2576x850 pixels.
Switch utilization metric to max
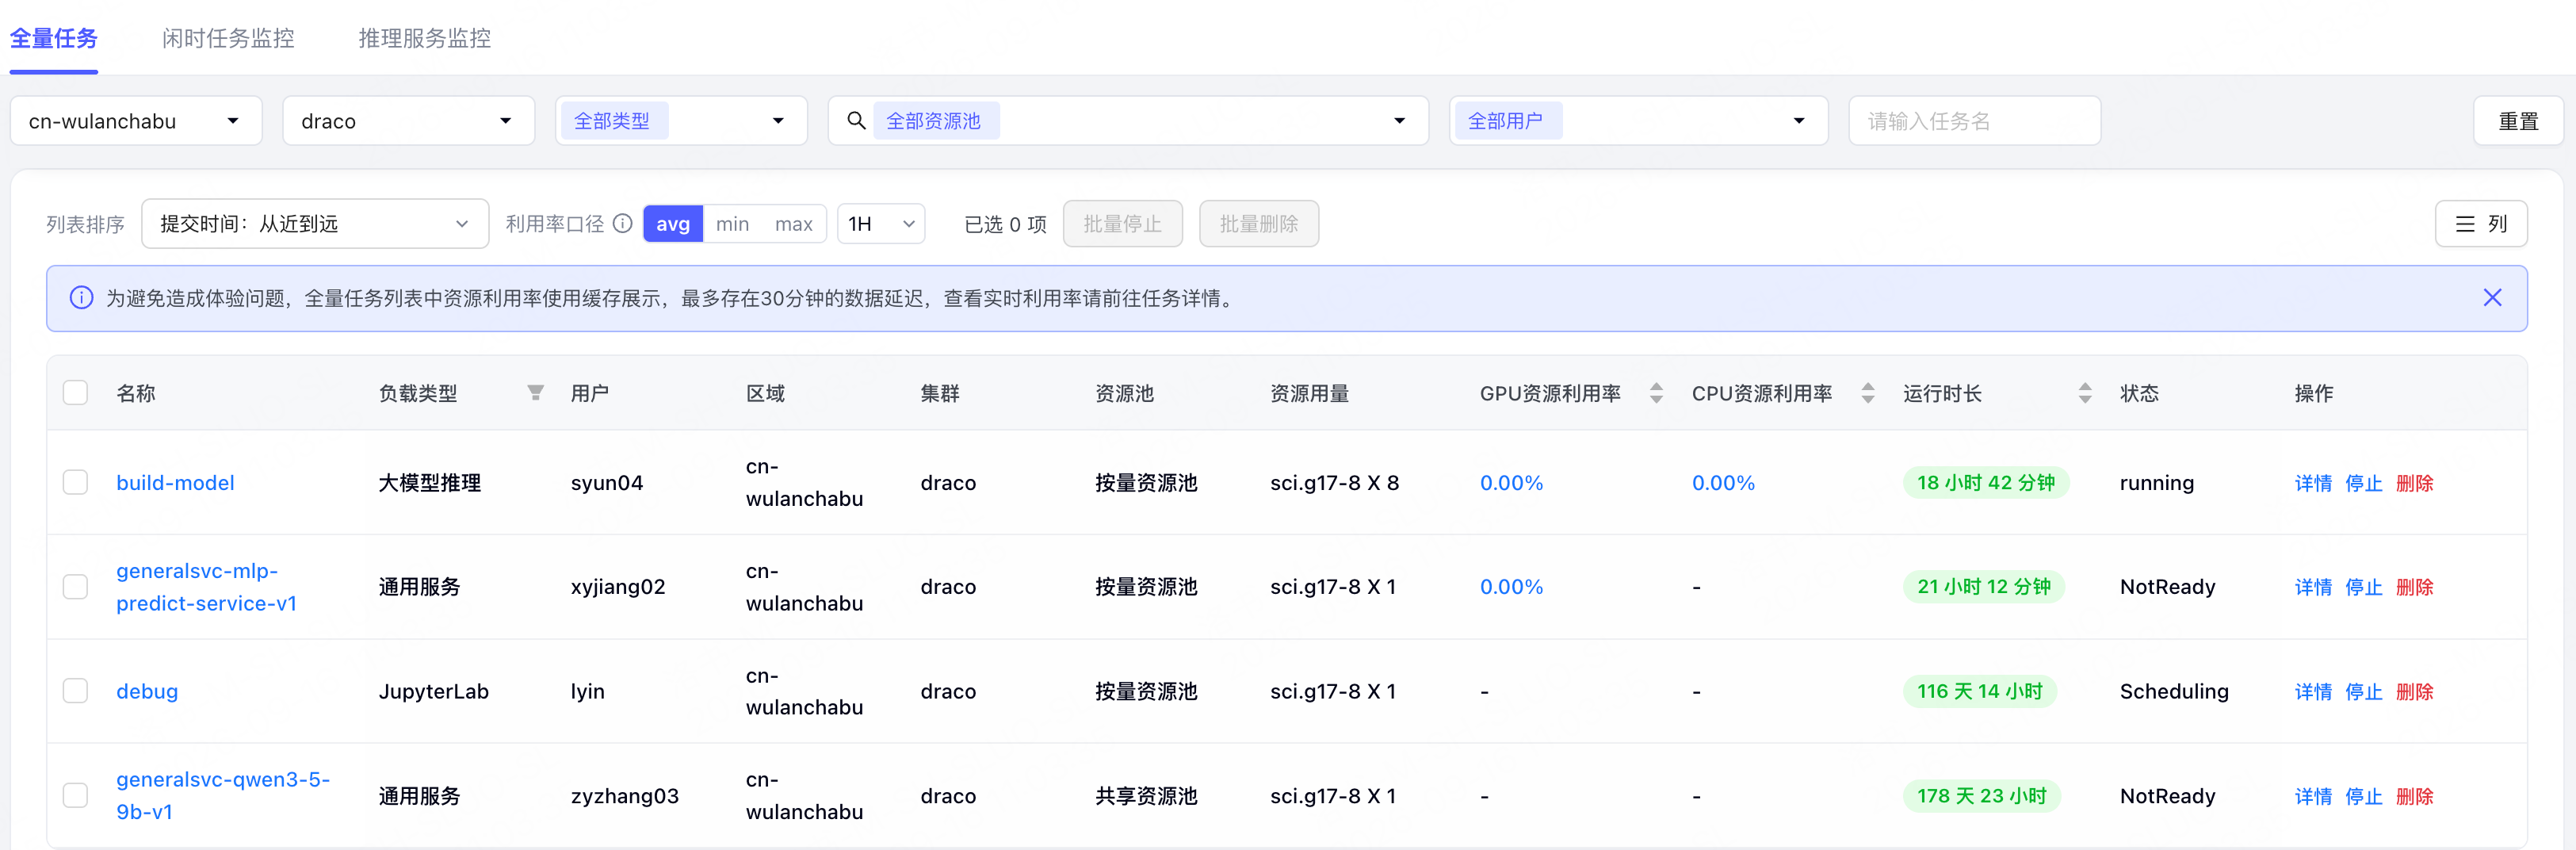(794, 224)
